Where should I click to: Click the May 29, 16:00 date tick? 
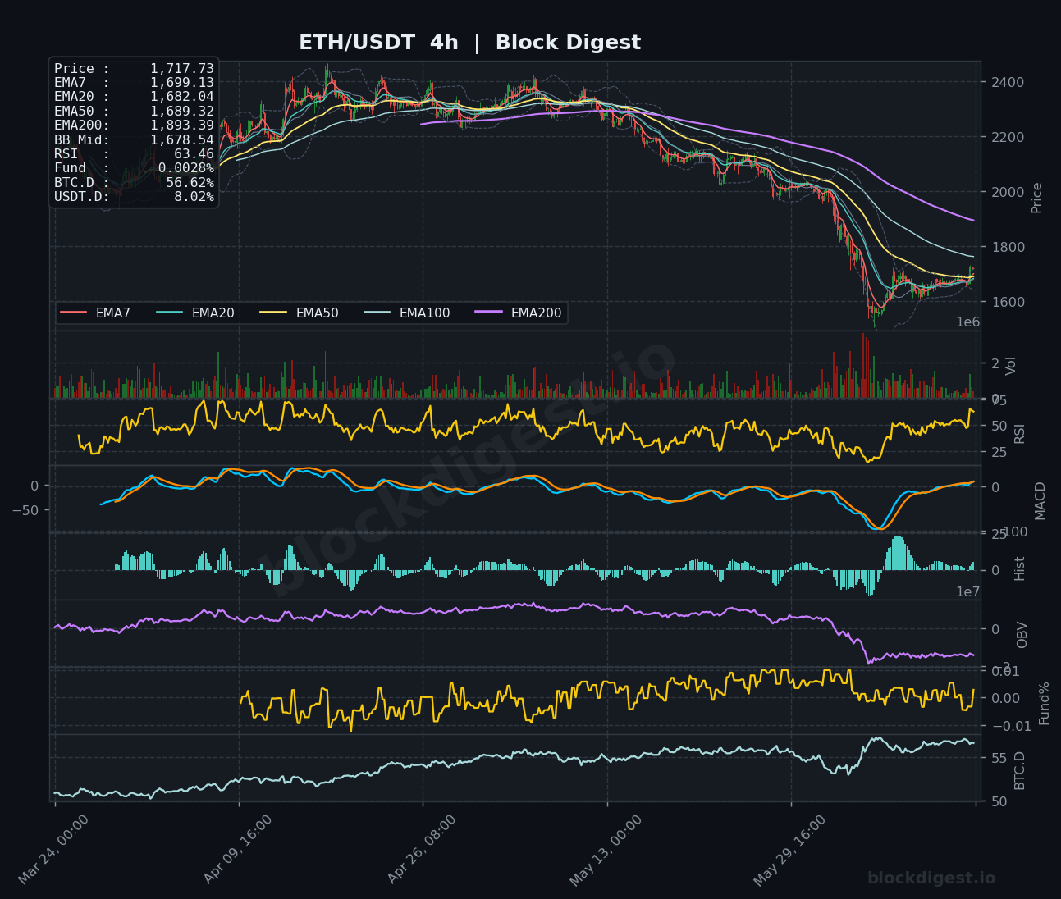(x=789, y=850)
